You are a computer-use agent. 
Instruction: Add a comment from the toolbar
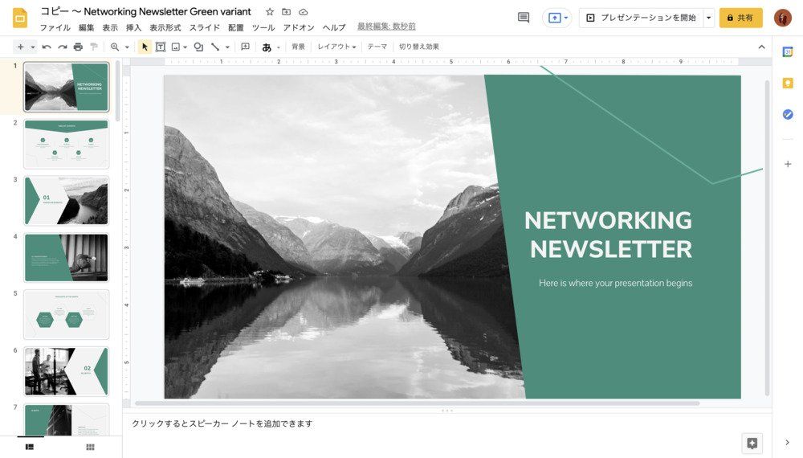tap(245, 47)
